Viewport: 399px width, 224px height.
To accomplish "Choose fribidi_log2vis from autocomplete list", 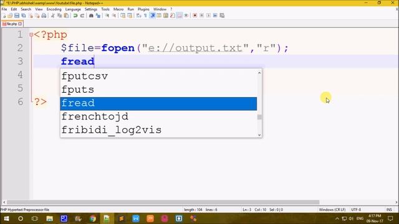I will click(158, 130).
